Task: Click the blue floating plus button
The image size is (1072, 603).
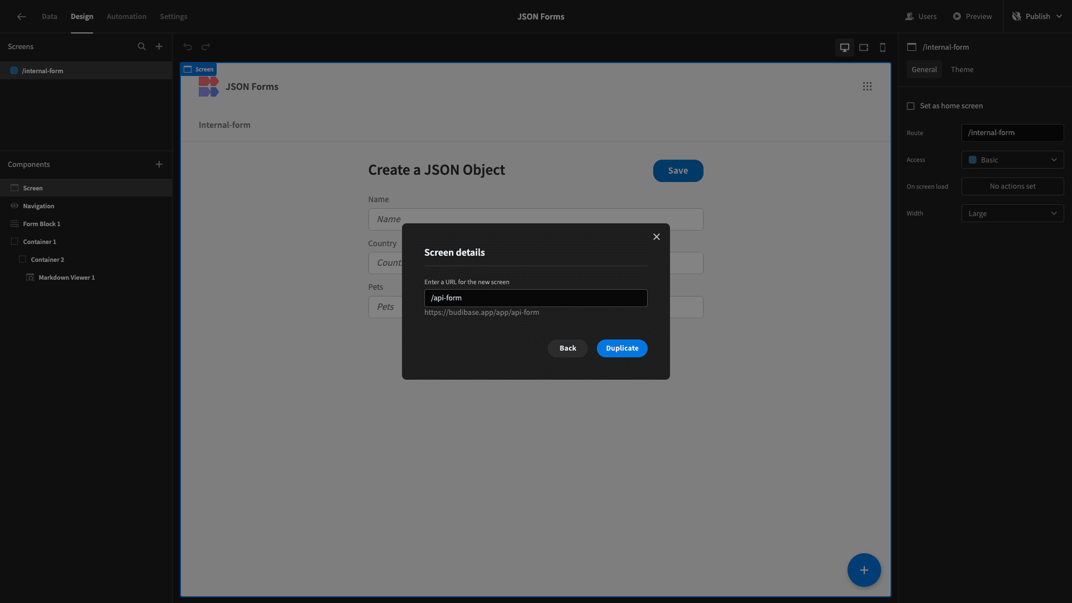Action: tap(864, 570)
